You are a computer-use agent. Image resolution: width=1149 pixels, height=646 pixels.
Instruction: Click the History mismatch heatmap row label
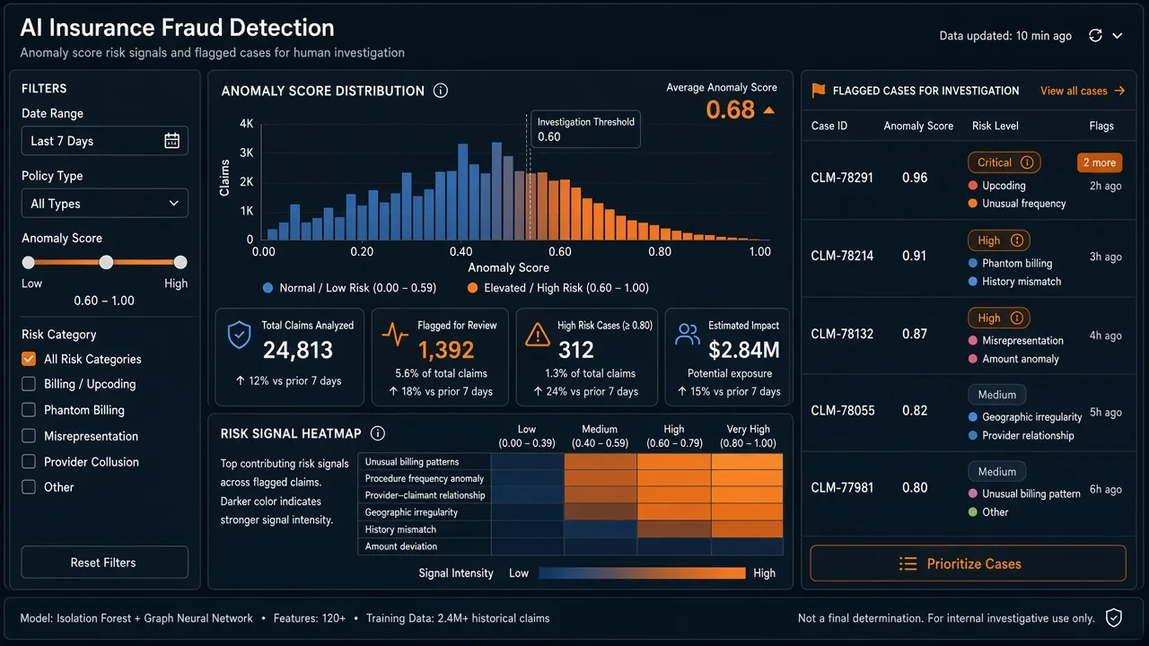coord(400,529)
